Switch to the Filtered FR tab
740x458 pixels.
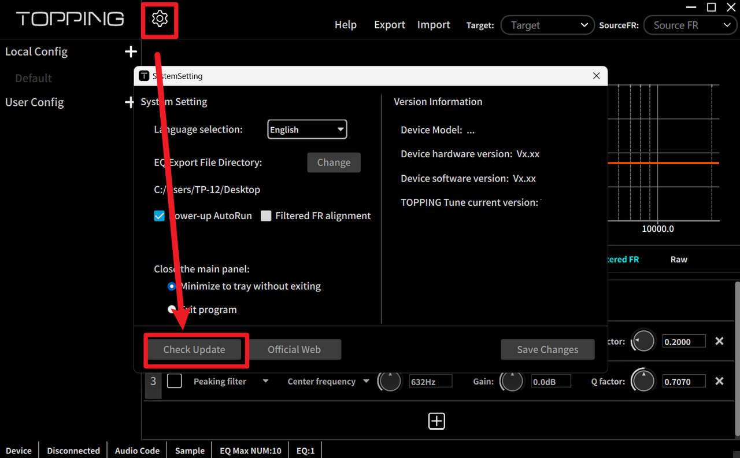coord(623,260)
